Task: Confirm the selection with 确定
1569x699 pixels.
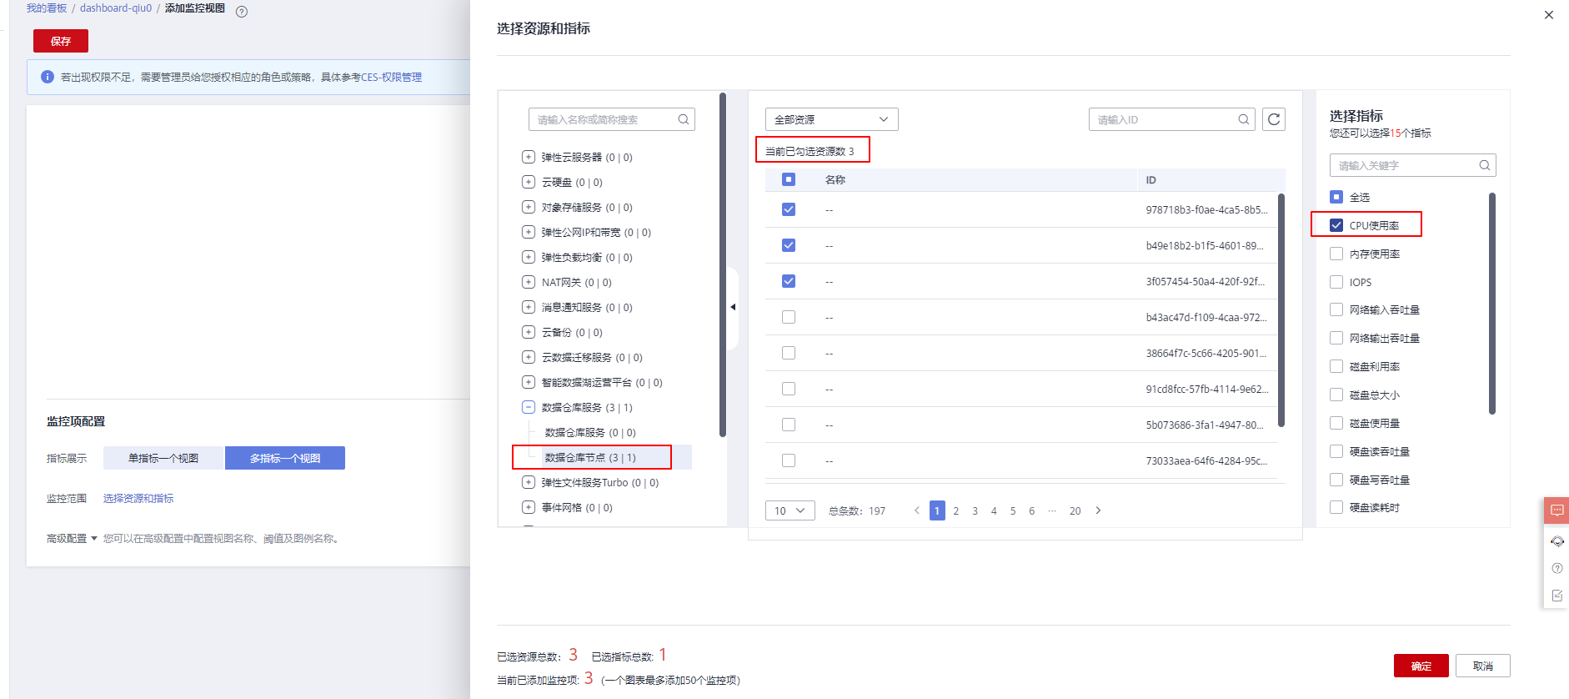Action: [x=1421, y=666]
